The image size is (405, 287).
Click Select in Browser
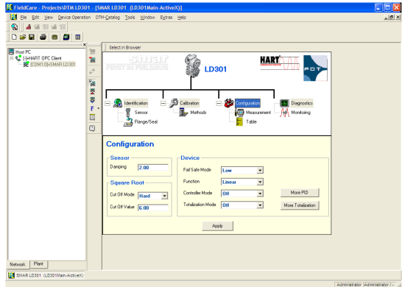(x=125, y=48)
